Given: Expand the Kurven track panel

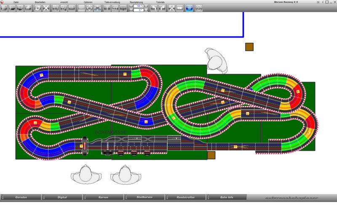Looking at the screenshot, I should pyautogui.click(x=103, y=197).
